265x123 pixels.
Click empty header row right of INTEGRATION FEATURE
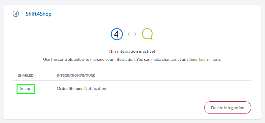[x=174, y=75]
